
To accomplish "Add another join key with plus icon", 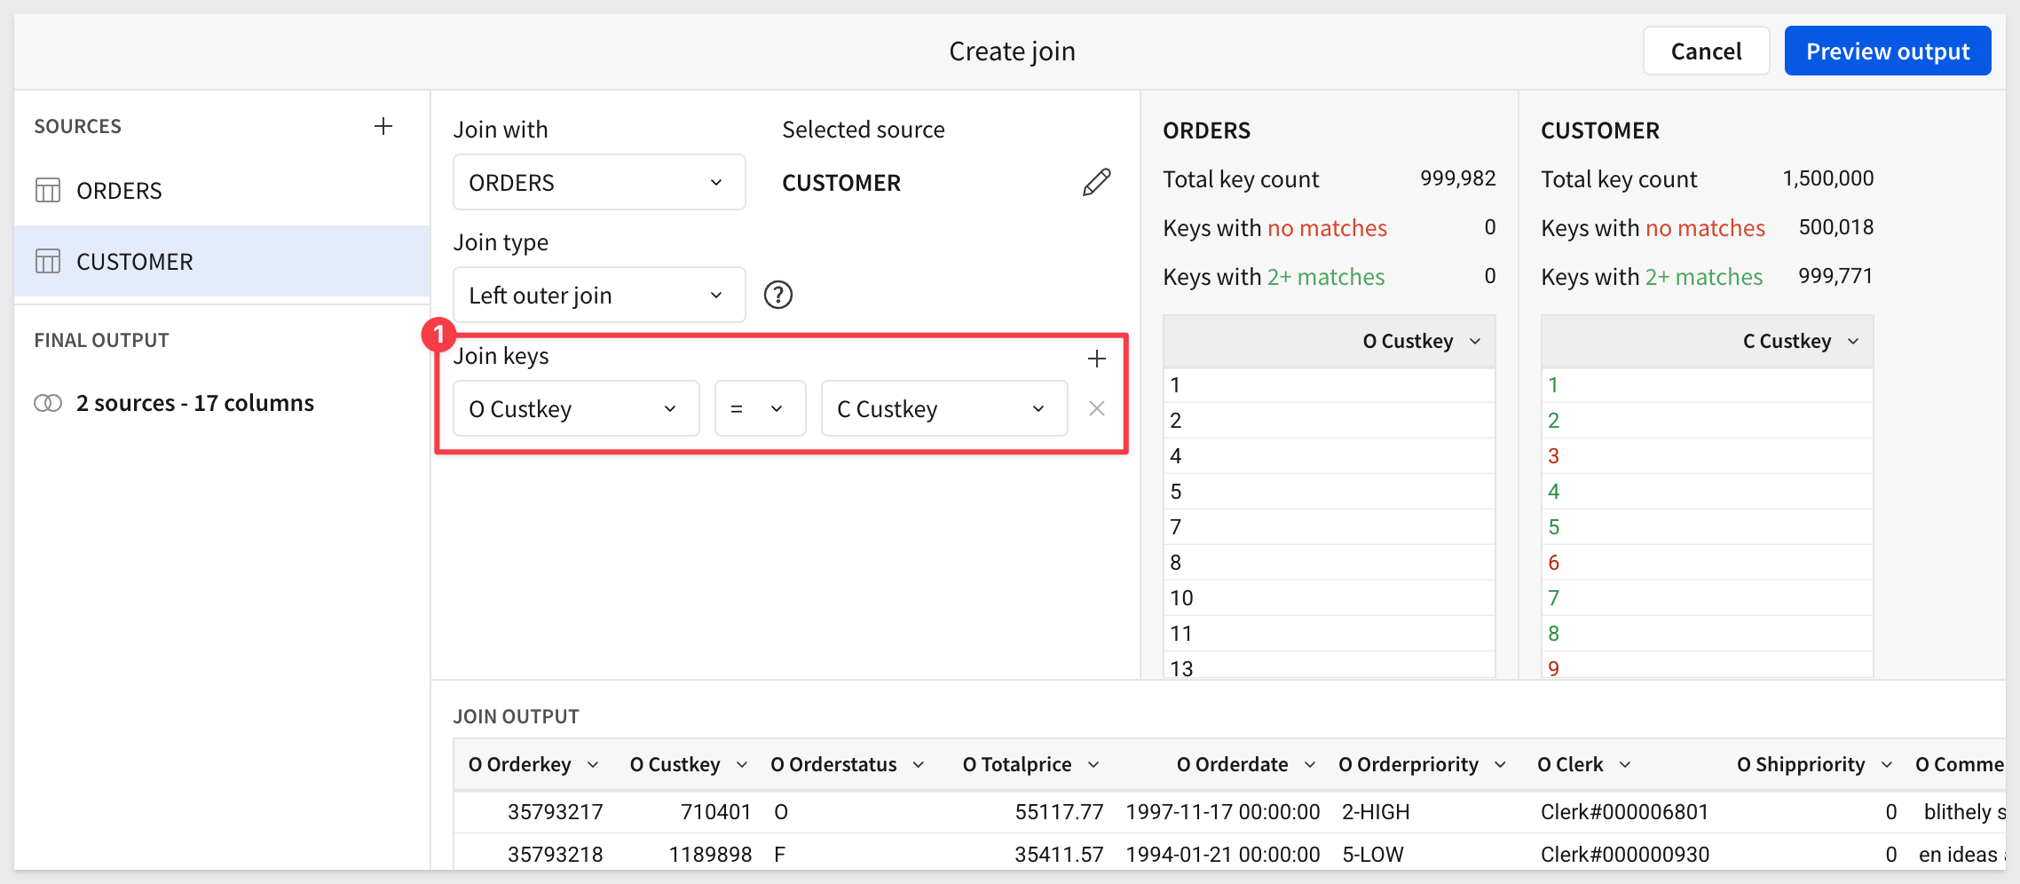I will (x=1097, y=358).
